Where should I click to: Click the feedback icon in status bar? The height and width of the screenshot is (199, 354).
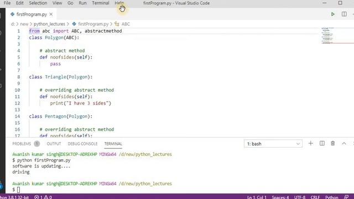point(346,197)
